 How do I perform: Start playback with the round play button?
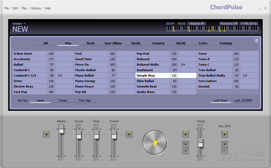pos(155,142)
